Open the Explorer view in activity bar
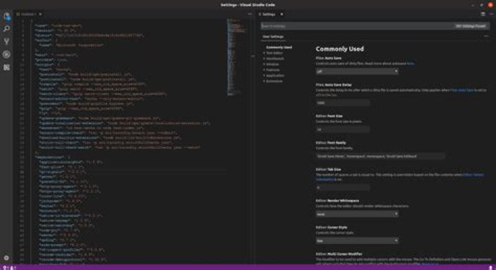Screen dimensions: 496x270 [x=7, y=16]
